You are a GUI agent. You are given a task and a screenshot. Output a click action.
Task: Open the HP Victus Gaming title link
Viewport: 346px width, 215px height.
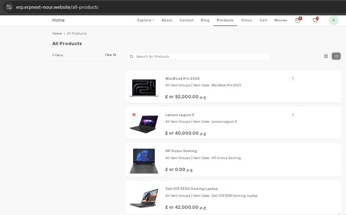click(181, 151)
